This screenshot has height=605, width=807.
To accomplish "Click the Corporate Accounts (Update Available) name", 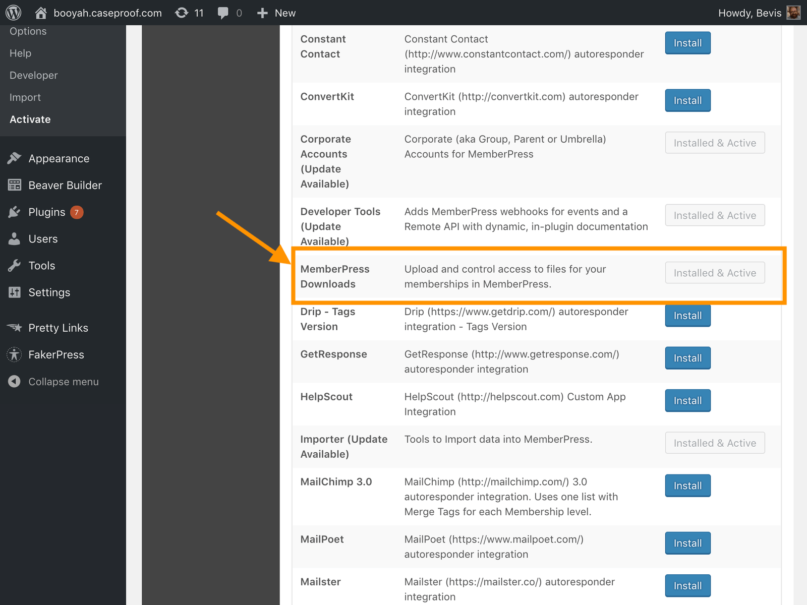I will coord(326,161).
